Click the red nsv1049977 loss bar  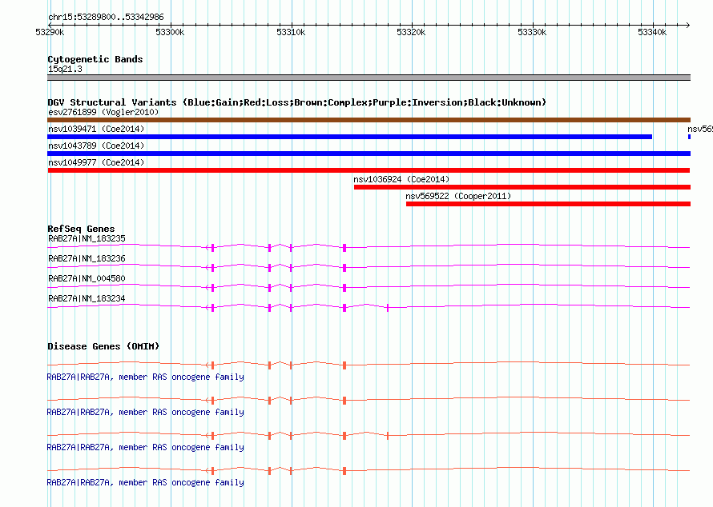[x=369, y=170]
